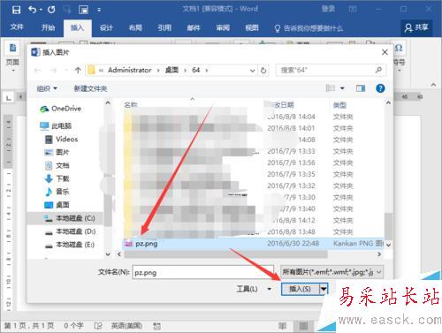Image resolution: width=442 pixels, height=333 pixels.
Task: Expand the view options dropdown arrow
Action: tap(342, 88)
